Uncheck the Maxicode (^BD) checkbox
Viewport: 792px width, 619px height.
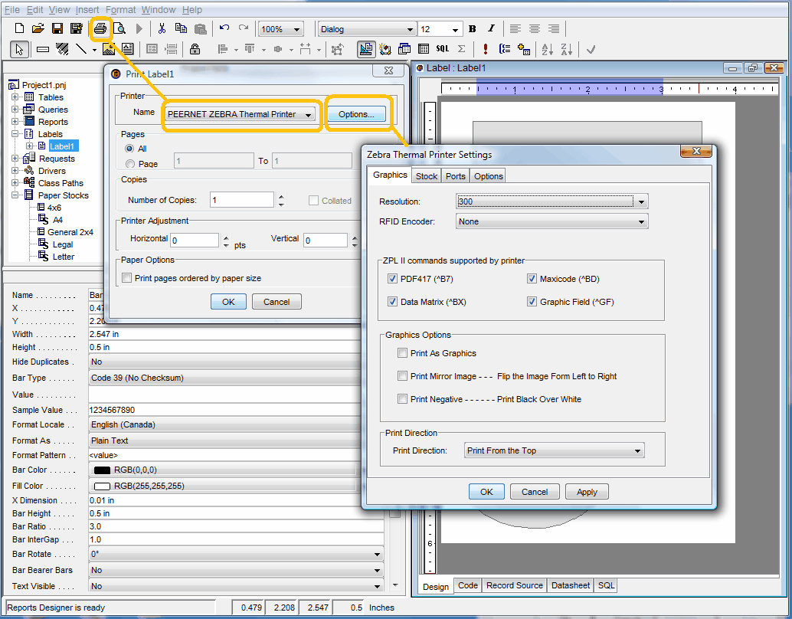532,278
